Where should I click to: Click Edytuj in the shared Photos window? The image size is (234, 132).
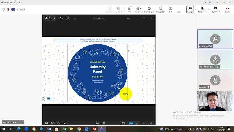tap(50, 18)
